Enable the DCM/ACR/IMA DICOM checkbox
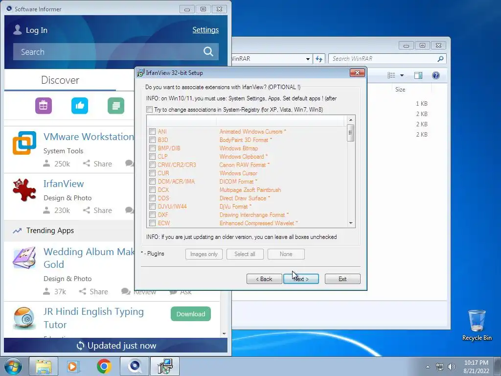Screen dimensions: 501x376 click(x=153, y=181)
